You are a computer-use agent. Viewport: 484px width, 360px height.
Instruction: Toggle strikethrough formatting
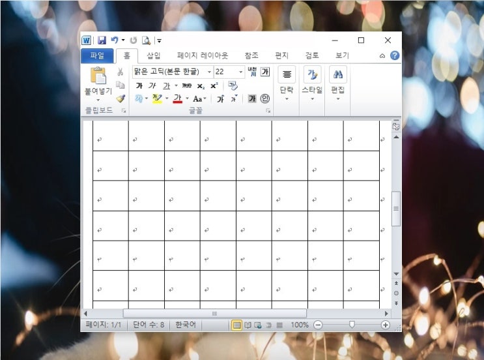click(186, 85)
